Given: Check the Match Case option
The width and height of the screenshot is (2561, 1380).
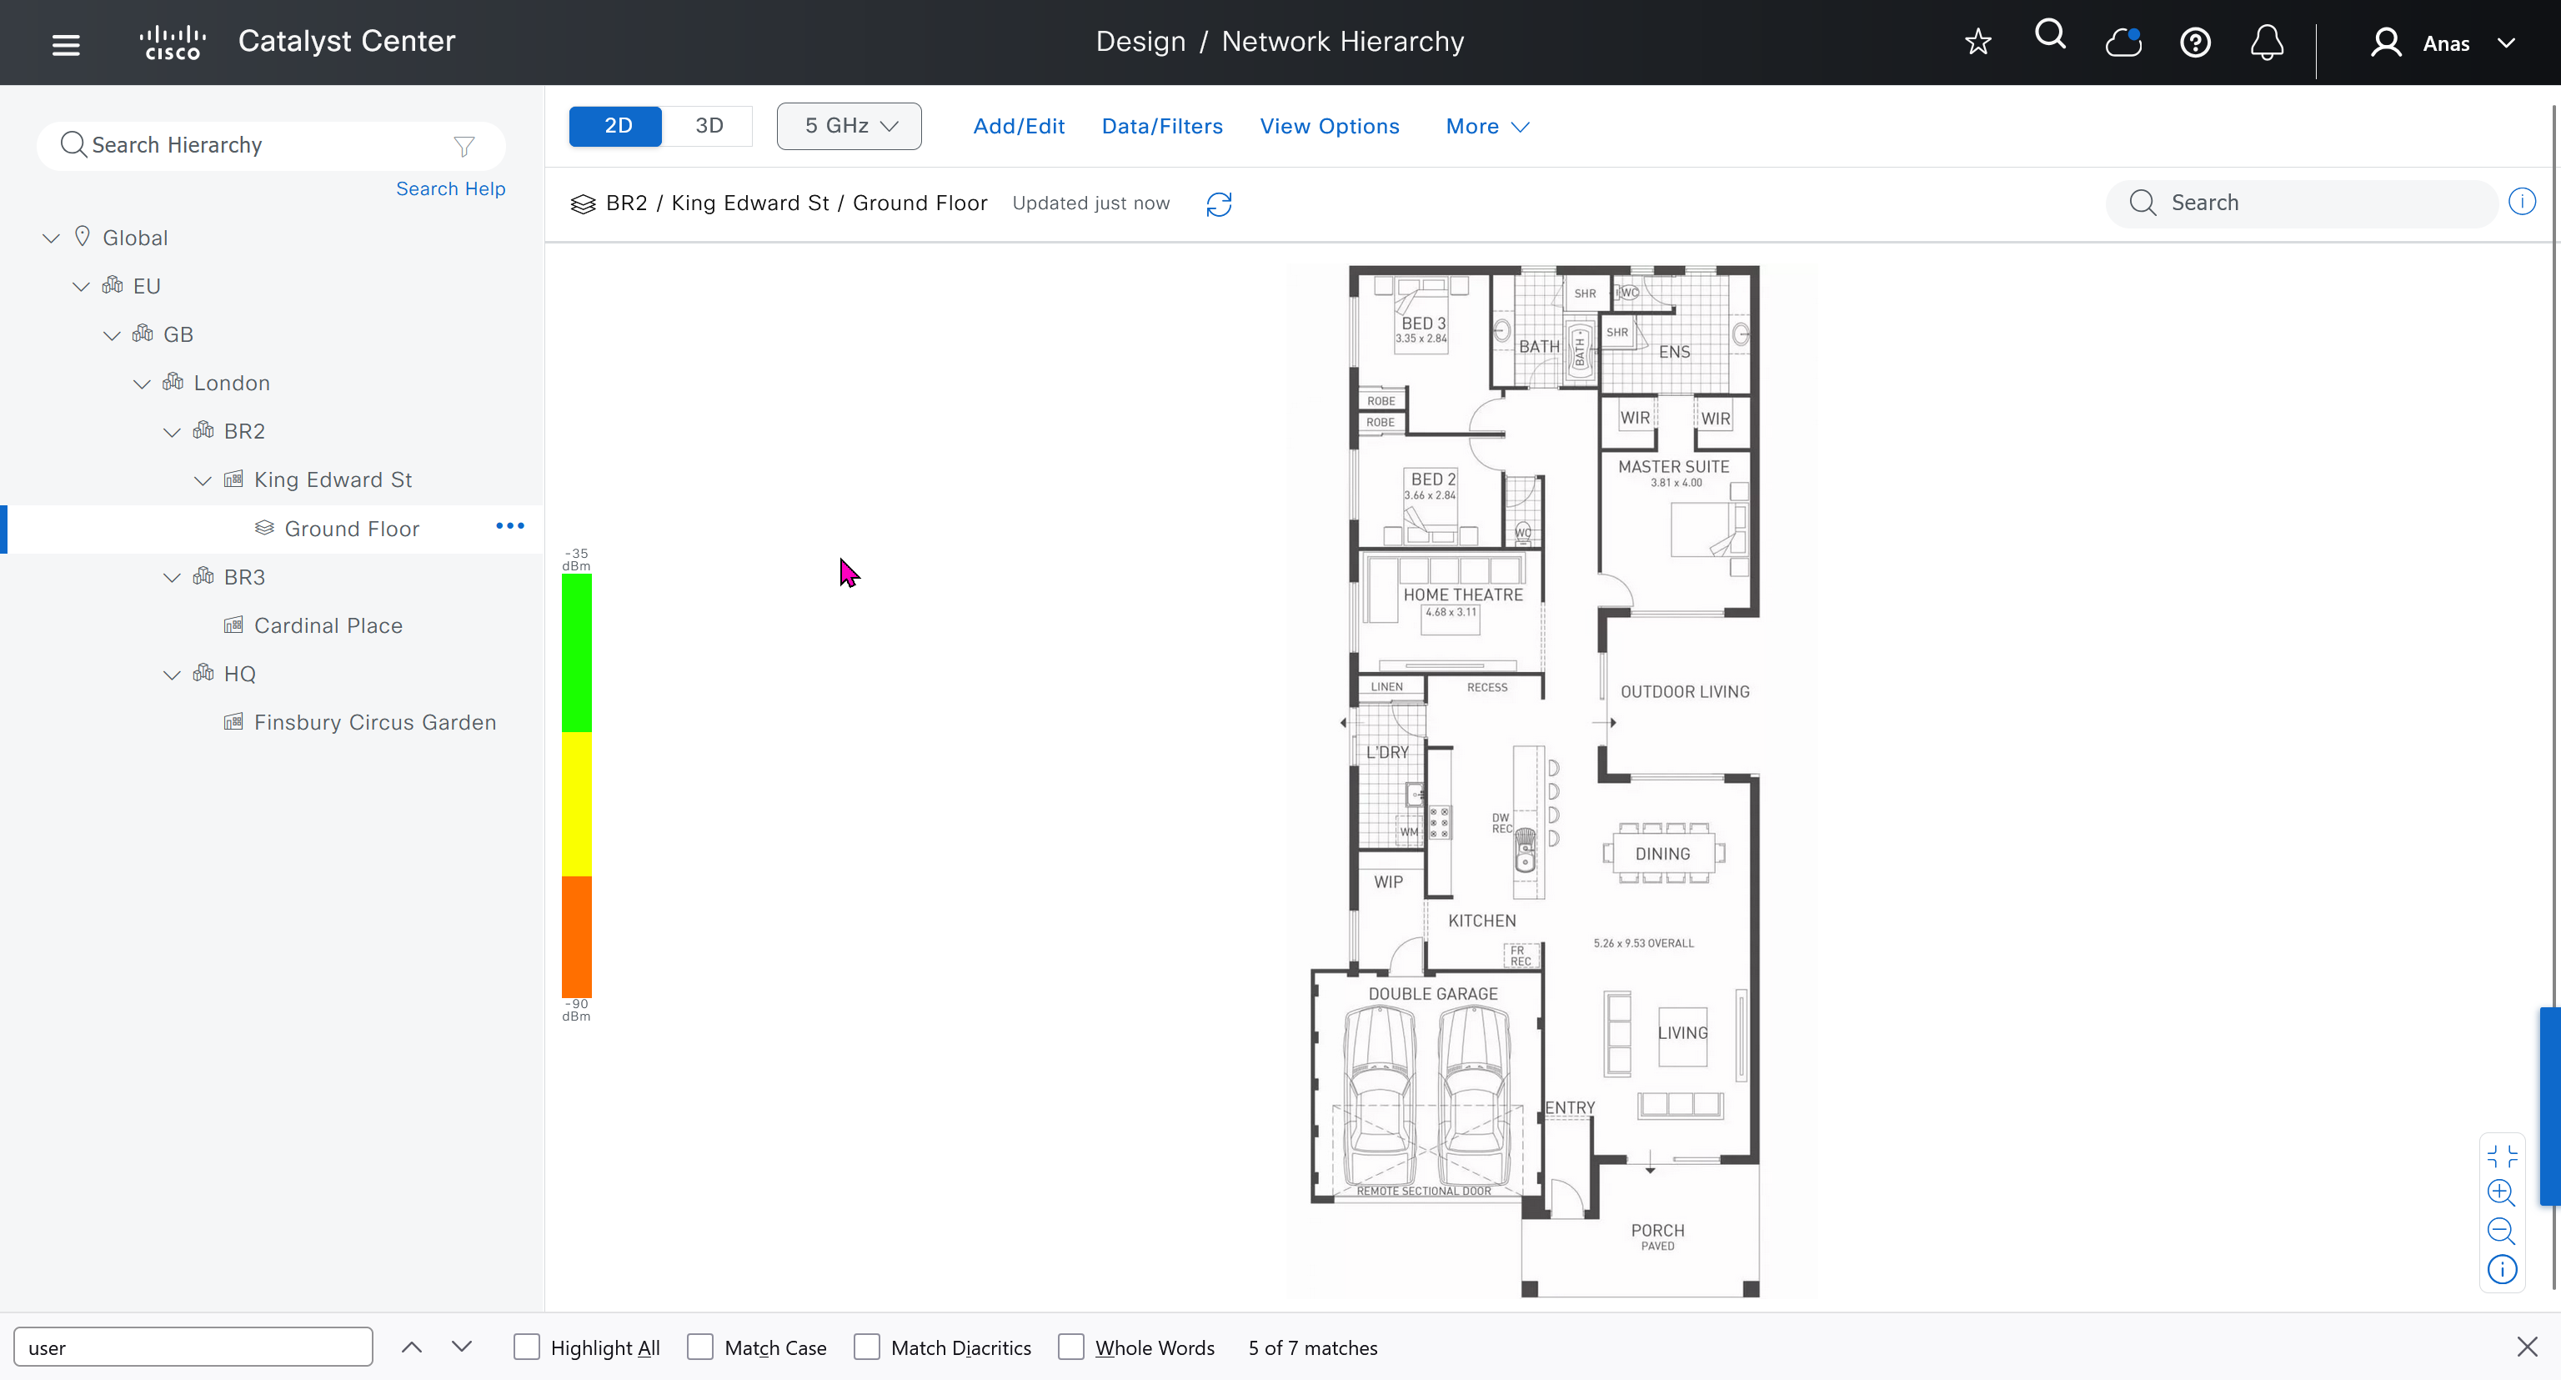Looking at the screenshot, I should point(701,1347).
